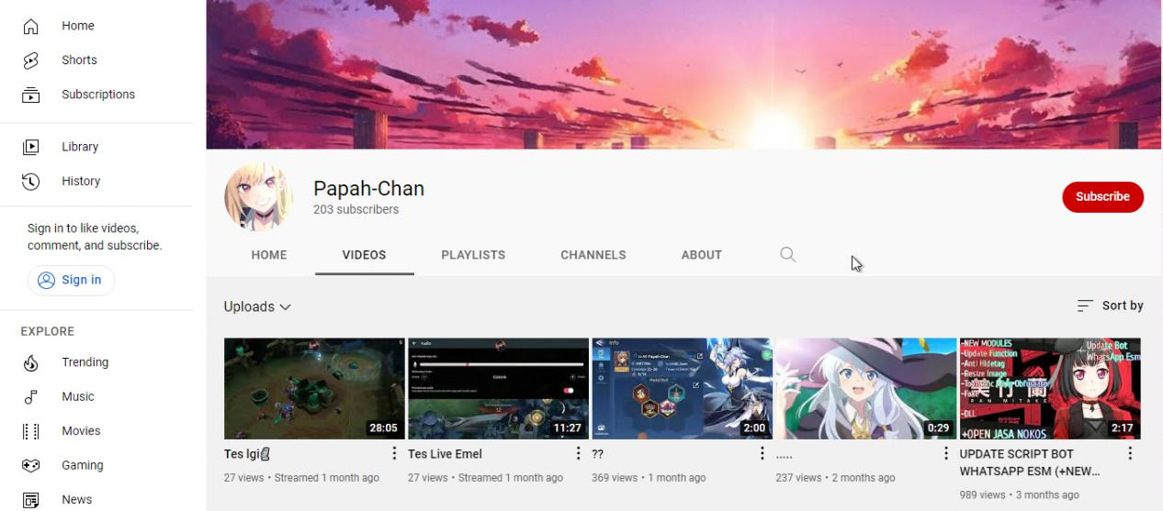Open the Library icon
Viewport: 1163px width, 511px height.
(x=30, y=147)
